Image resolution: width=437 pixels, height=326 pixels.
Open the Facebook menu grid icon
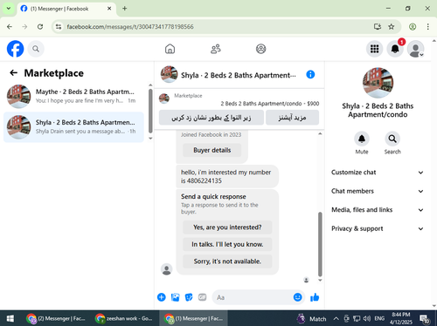tap(374, 49)
